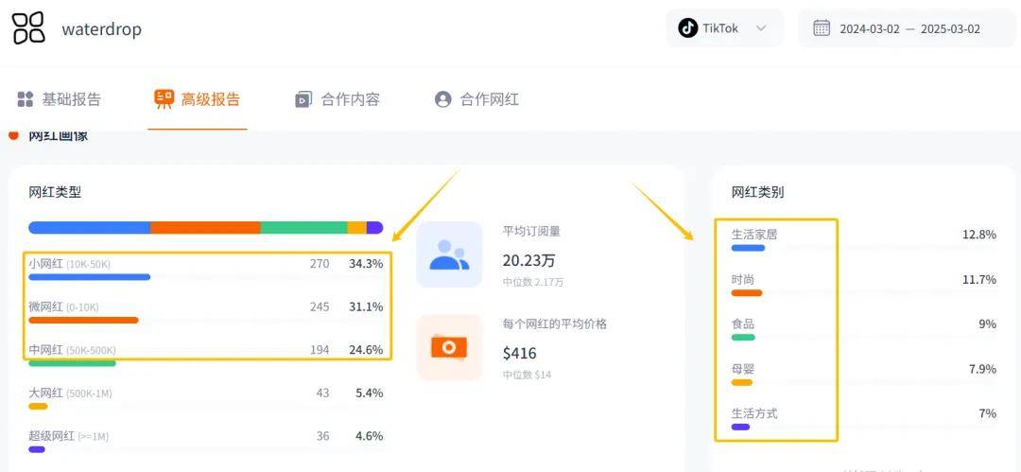This screenshot has width=1021, height=472.
Task: Click the blue subscribers people icon
Action: (x=449, y=254)
